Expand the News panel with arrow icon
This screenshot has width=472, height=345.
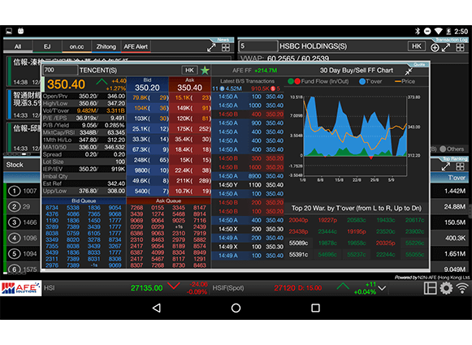pyautogui.click(x=211, y=48)
